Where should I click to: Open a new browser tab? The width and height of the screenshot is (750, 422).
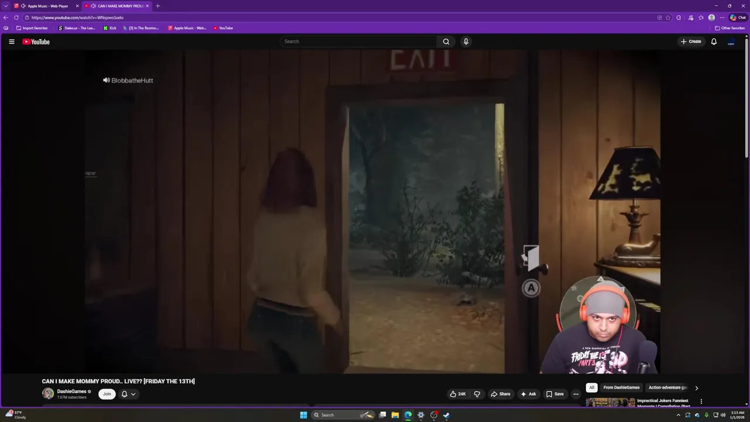(158, 6)
